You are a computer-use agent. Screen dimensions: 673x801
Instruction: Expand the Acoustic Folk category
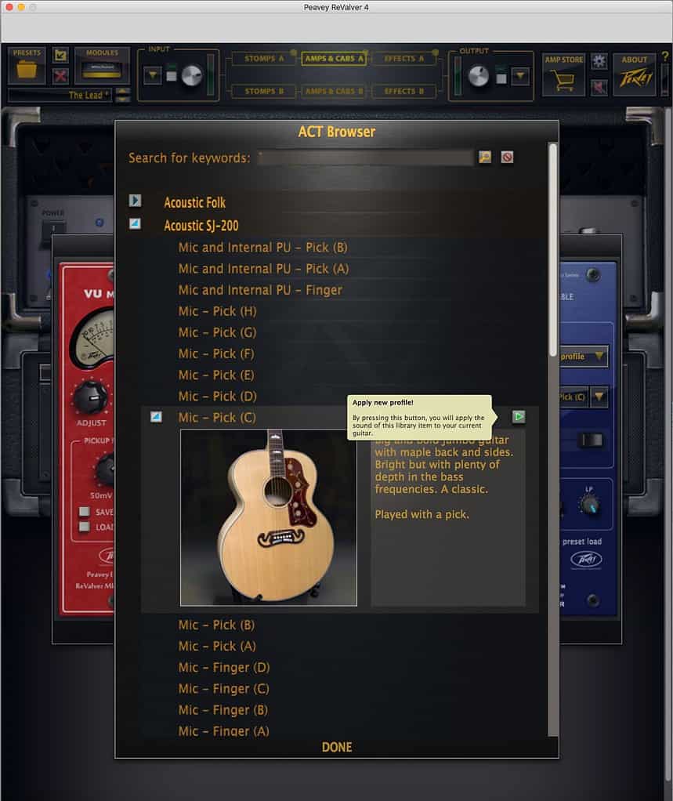click(x=135, y=201)
